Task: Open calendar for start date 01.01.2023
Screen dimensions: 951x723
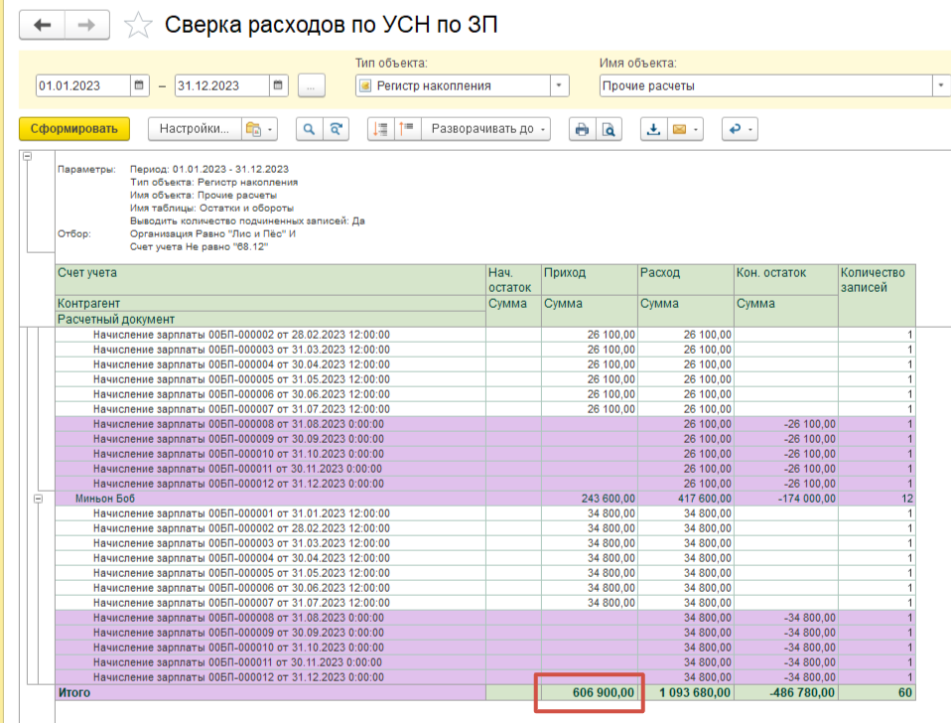Action: pos(139,85)
